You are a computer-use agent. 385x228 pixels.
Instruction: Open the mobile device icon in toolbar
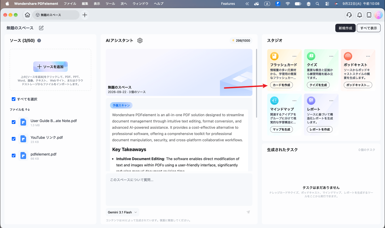pyautogui.click(x=369, y=15)
